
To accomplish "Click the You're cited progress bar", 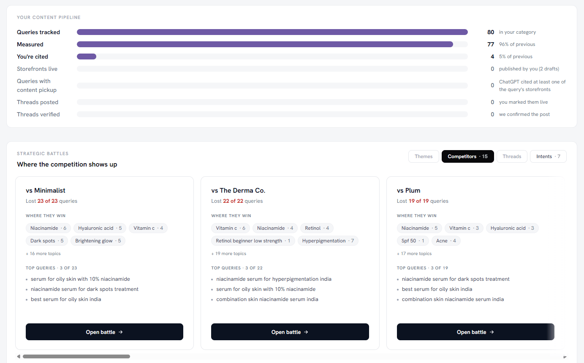I will pos(272,56).
